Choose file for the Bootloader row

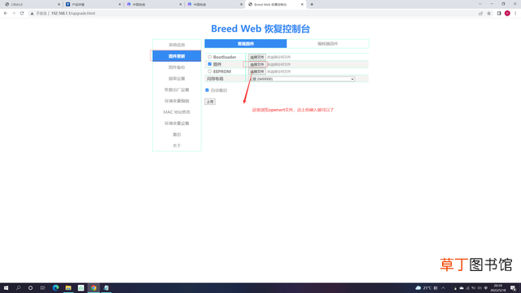257,57
